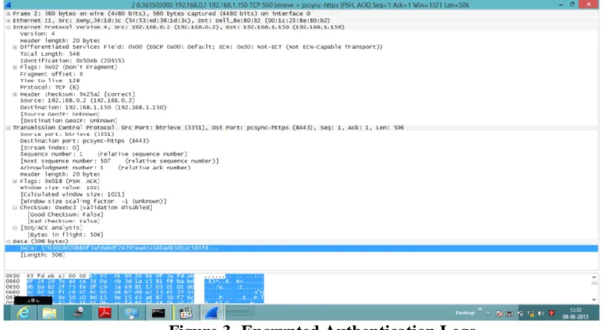Select the [Bad Checksum: False] row

click(x=63, y=222)
